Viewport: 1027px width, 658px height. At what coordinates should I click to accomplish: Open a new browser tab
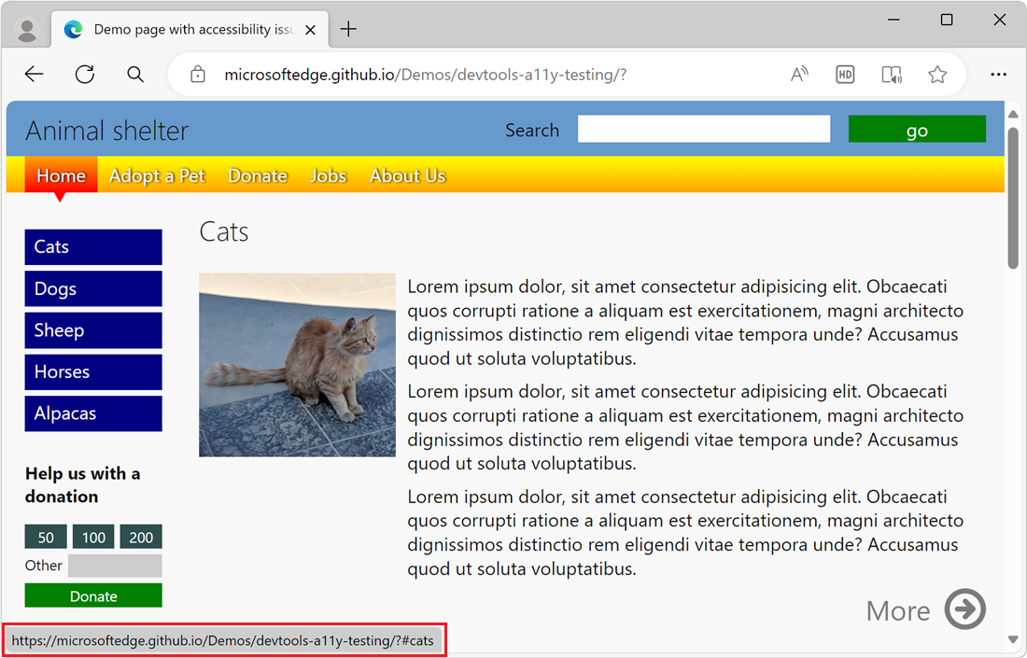pos(348,29)
